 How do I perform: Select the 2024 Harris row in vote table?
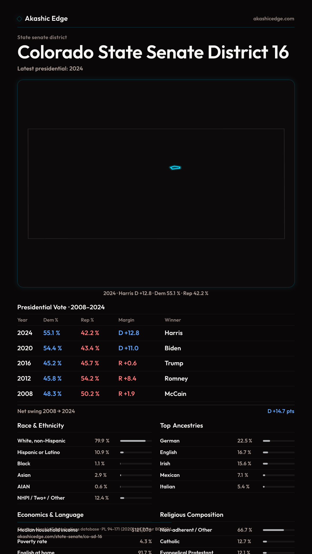(x=156, y=333)
